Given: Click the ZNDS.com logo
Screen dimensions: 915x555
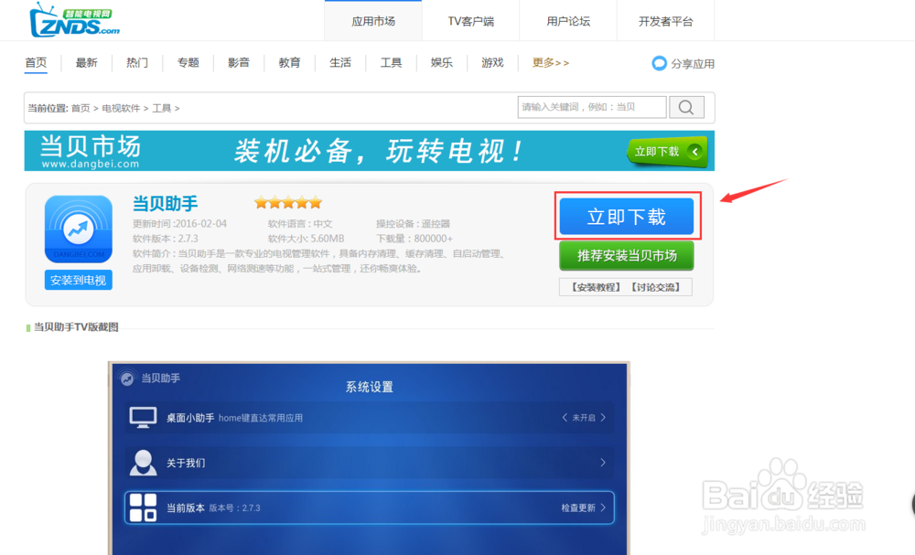Looking at the screenshot, I should click(x=75, y=21).
